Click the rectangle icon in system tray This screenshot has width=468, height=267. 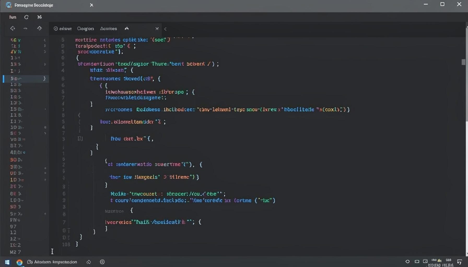tap(417, 262)
